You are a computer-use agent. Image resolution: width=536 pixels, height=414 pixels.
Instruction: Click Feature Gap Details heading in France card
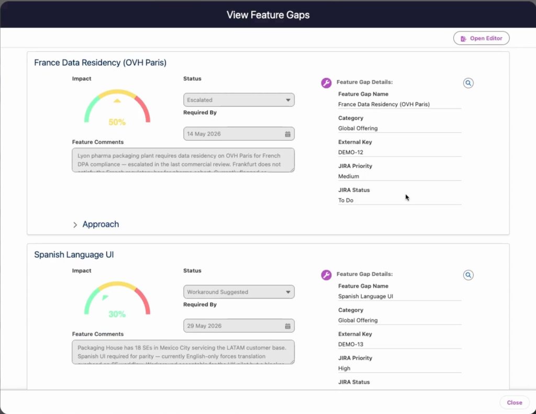[364, 82]
